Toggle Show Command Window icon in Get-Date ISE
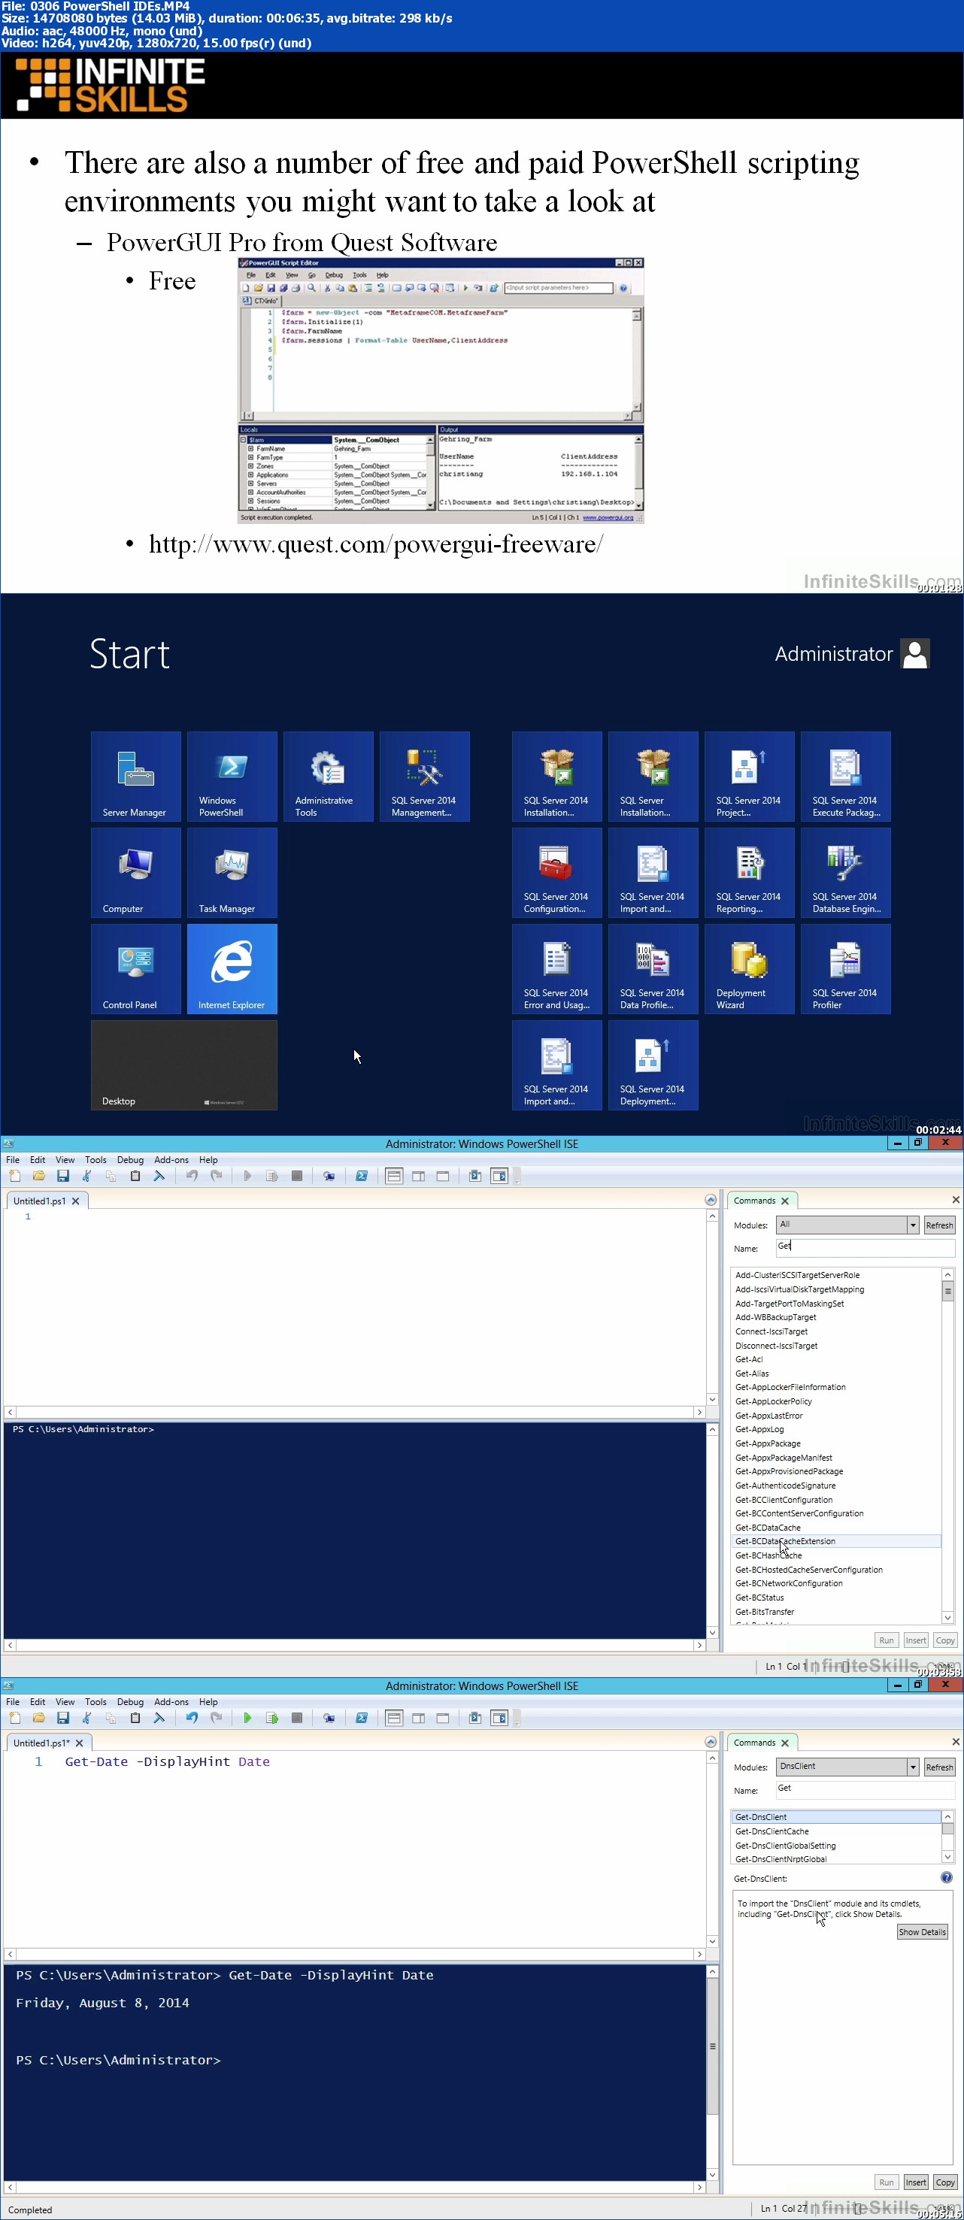The image size is (964, 2220). pos(475,1718)
